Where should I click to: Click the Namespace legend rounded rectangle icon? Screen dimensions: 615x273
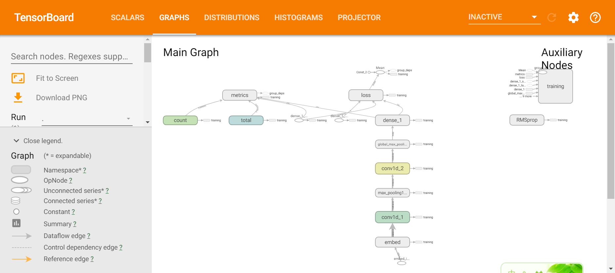21,170
